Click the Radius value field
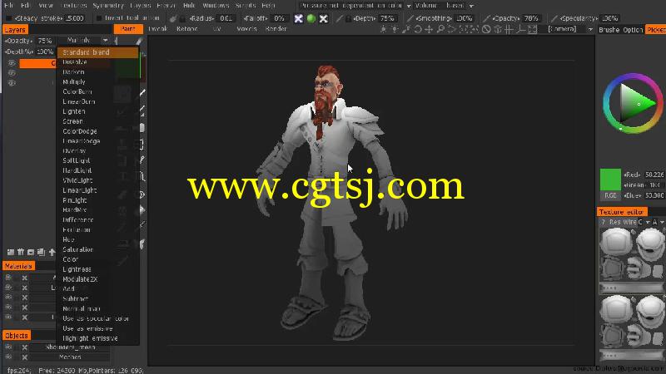The width and height of the screenshot is (666, 374). point(226,18)
